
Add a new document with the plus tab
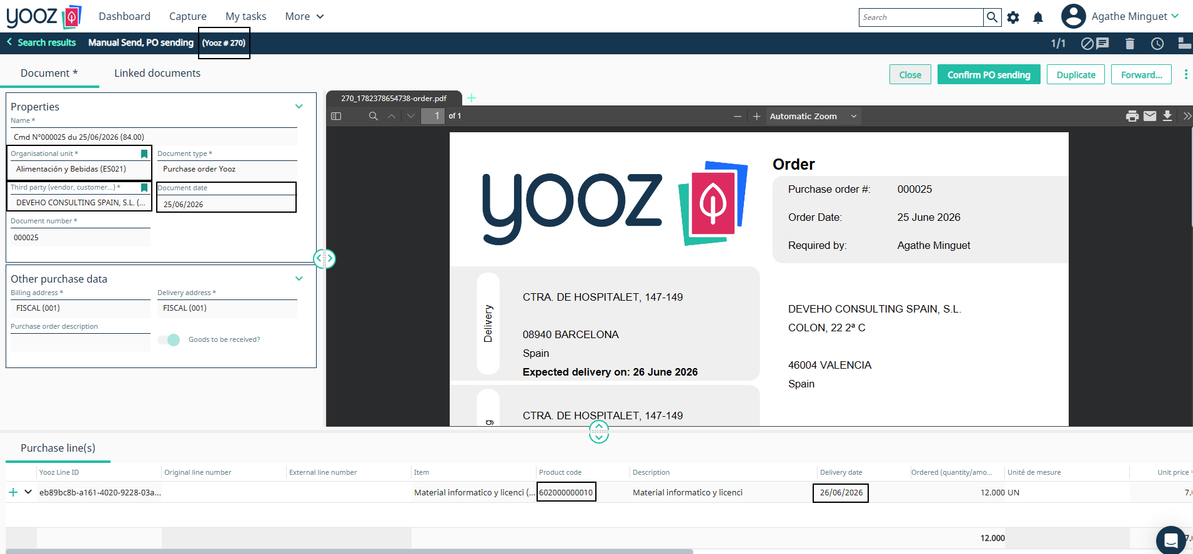pos(472,98)
